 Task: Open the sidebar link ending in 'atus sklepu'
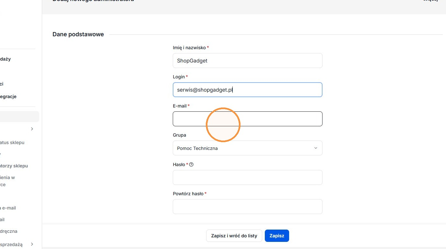click(x=12, y=142)
